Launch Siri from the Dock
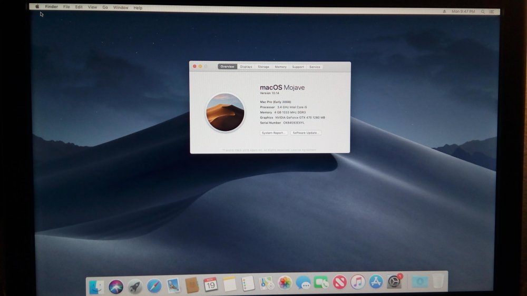 pos(116,287)
